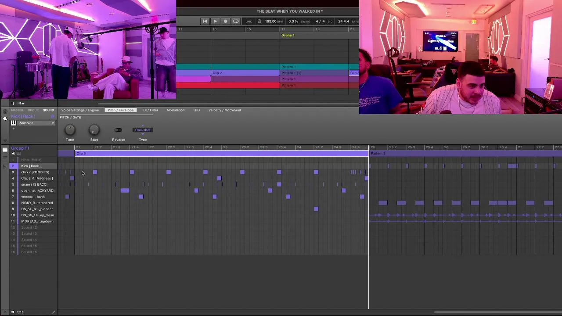Select Clip 3 header in pattern editor
Screen dimensions: 562x316
222,154
